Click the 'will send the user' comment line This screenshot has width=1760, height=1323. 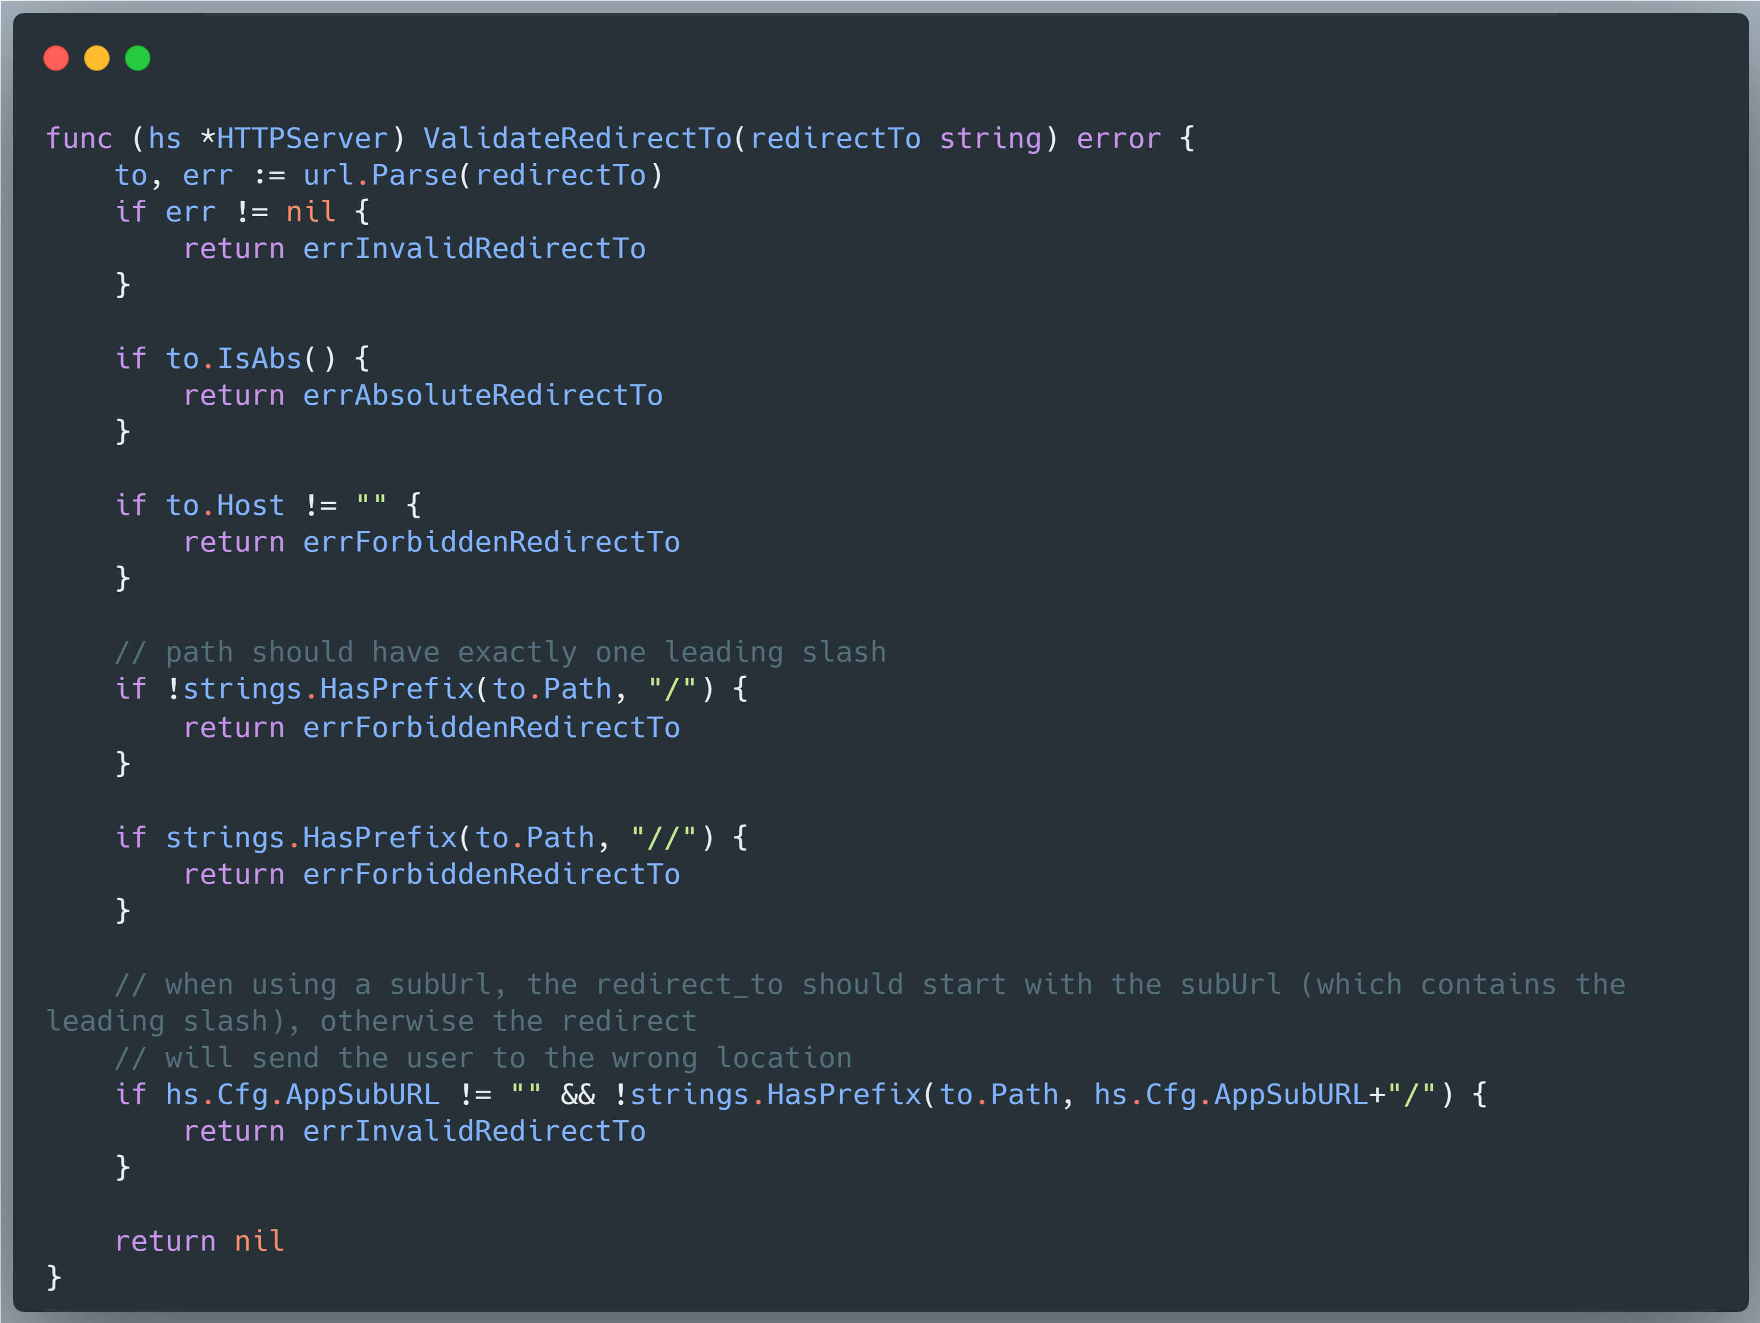(482, 1058)
